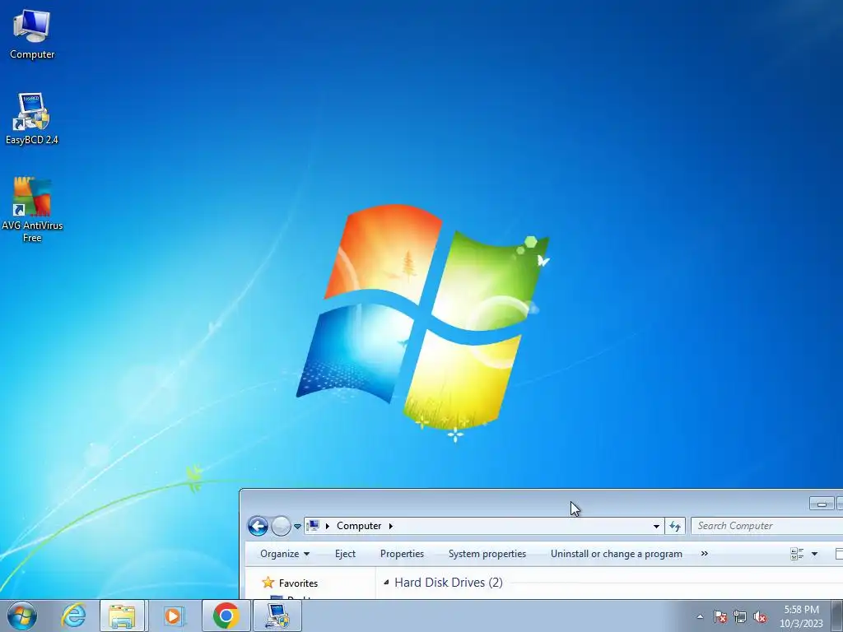
Task: Select the AVG AntiVirus Free desktop shortcut
Action: pyautogui.click(x=32, y=210)
